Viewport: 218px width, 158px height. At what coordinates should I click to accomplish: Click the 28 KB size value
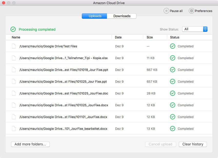coord(151,93)
